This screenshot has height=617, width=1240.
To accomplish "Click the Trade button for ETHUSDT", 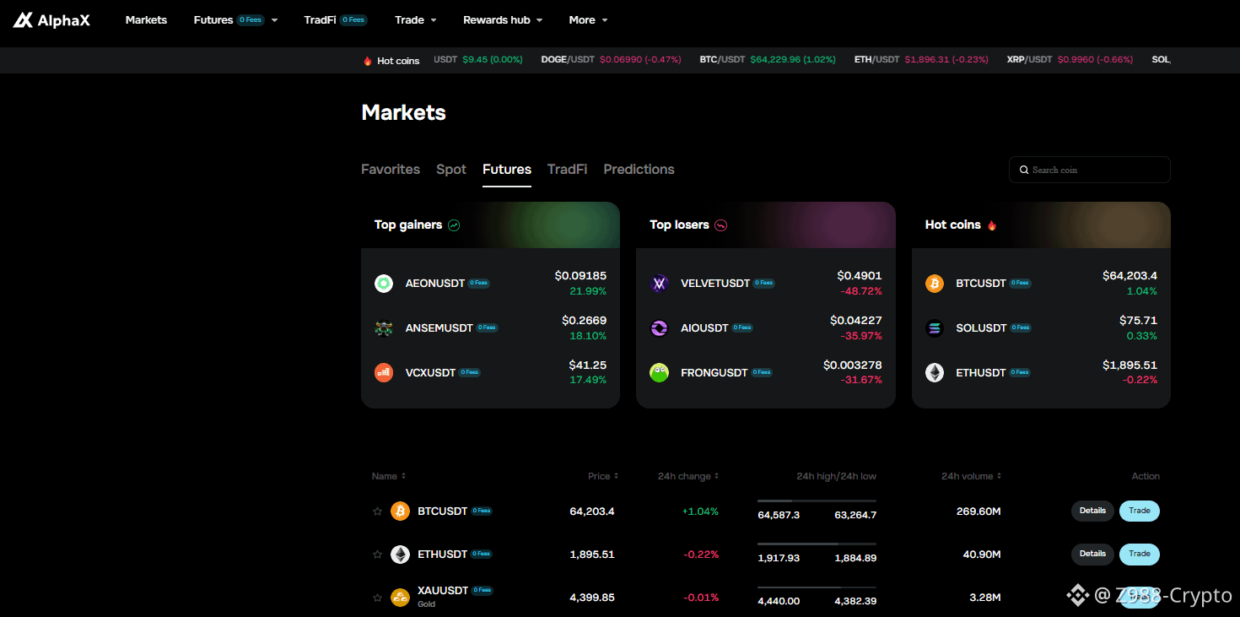I will tap(1140, 555).
